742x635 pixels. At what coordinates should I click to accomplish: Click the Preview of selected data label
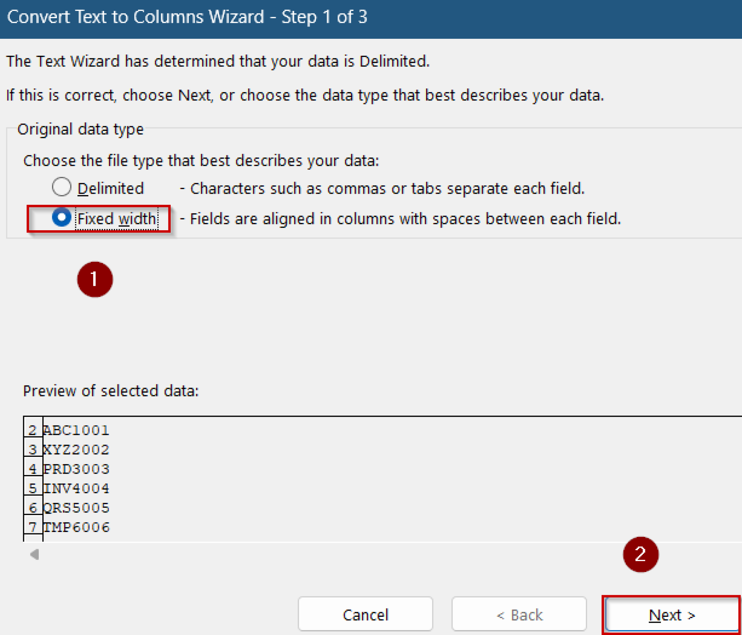111,391
